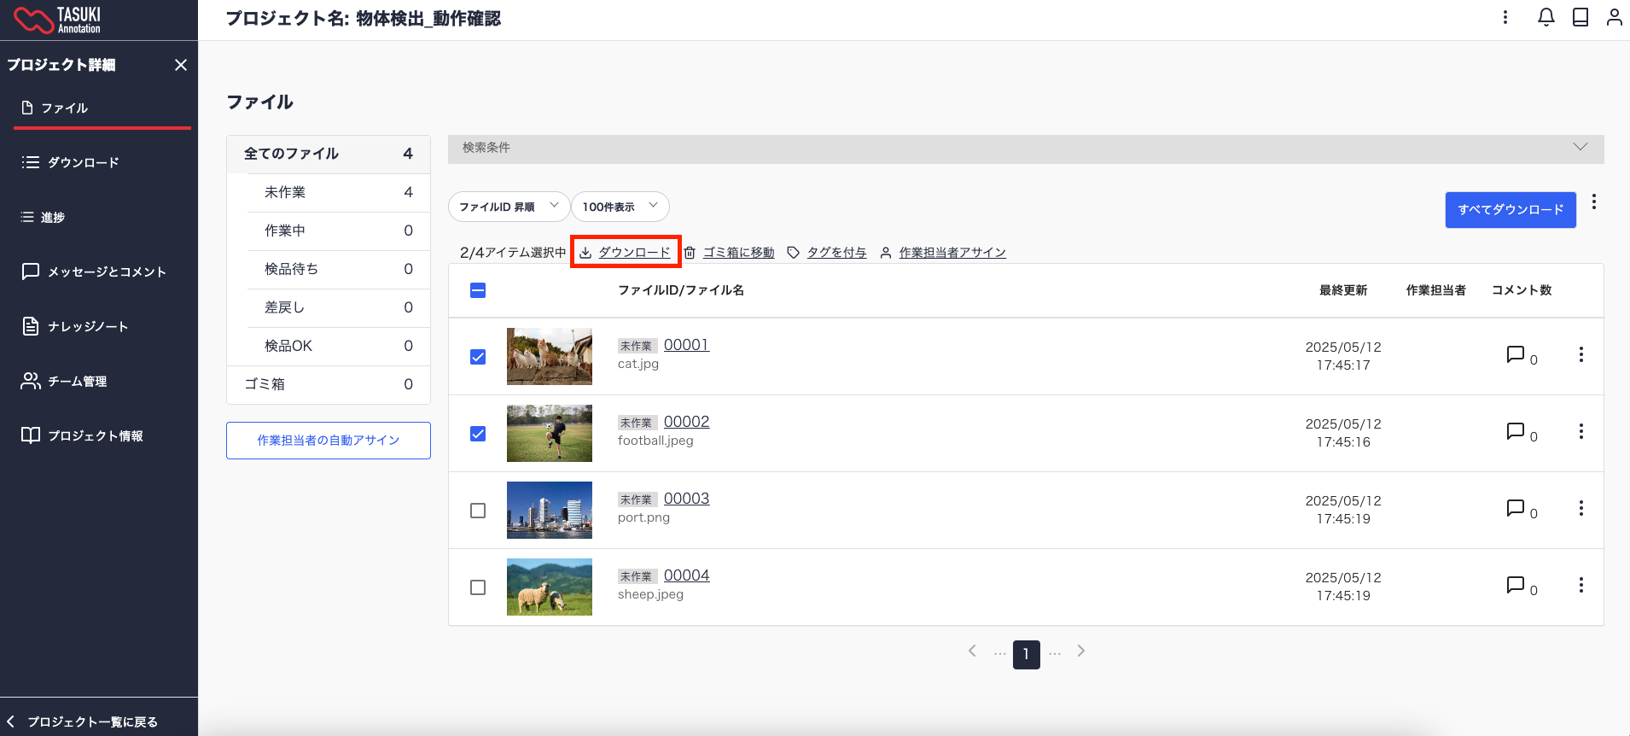The width and height of the screenshot is (1630, 736).
Task: Filter by 検品OK status
Action: 338,347
